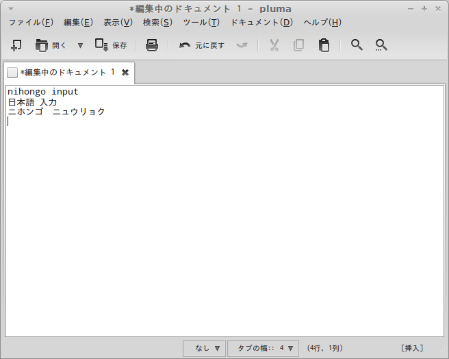Open the ヘルプ menu

tap(322, 23)
